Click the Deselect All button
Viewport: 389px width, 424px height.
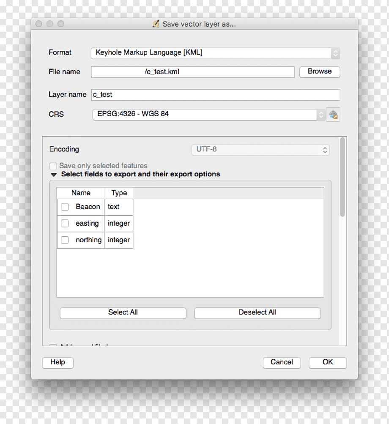coord(258,313)
